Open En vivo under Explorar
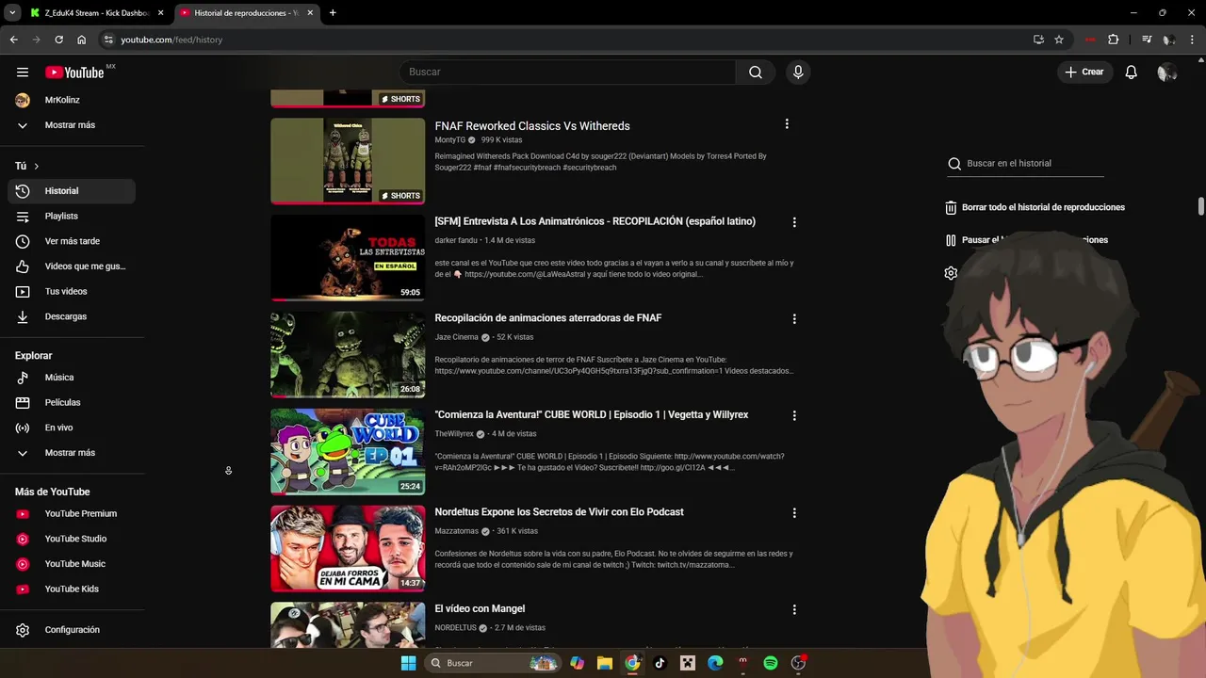This screenshot has width=1206, height=678. point(72,428)
